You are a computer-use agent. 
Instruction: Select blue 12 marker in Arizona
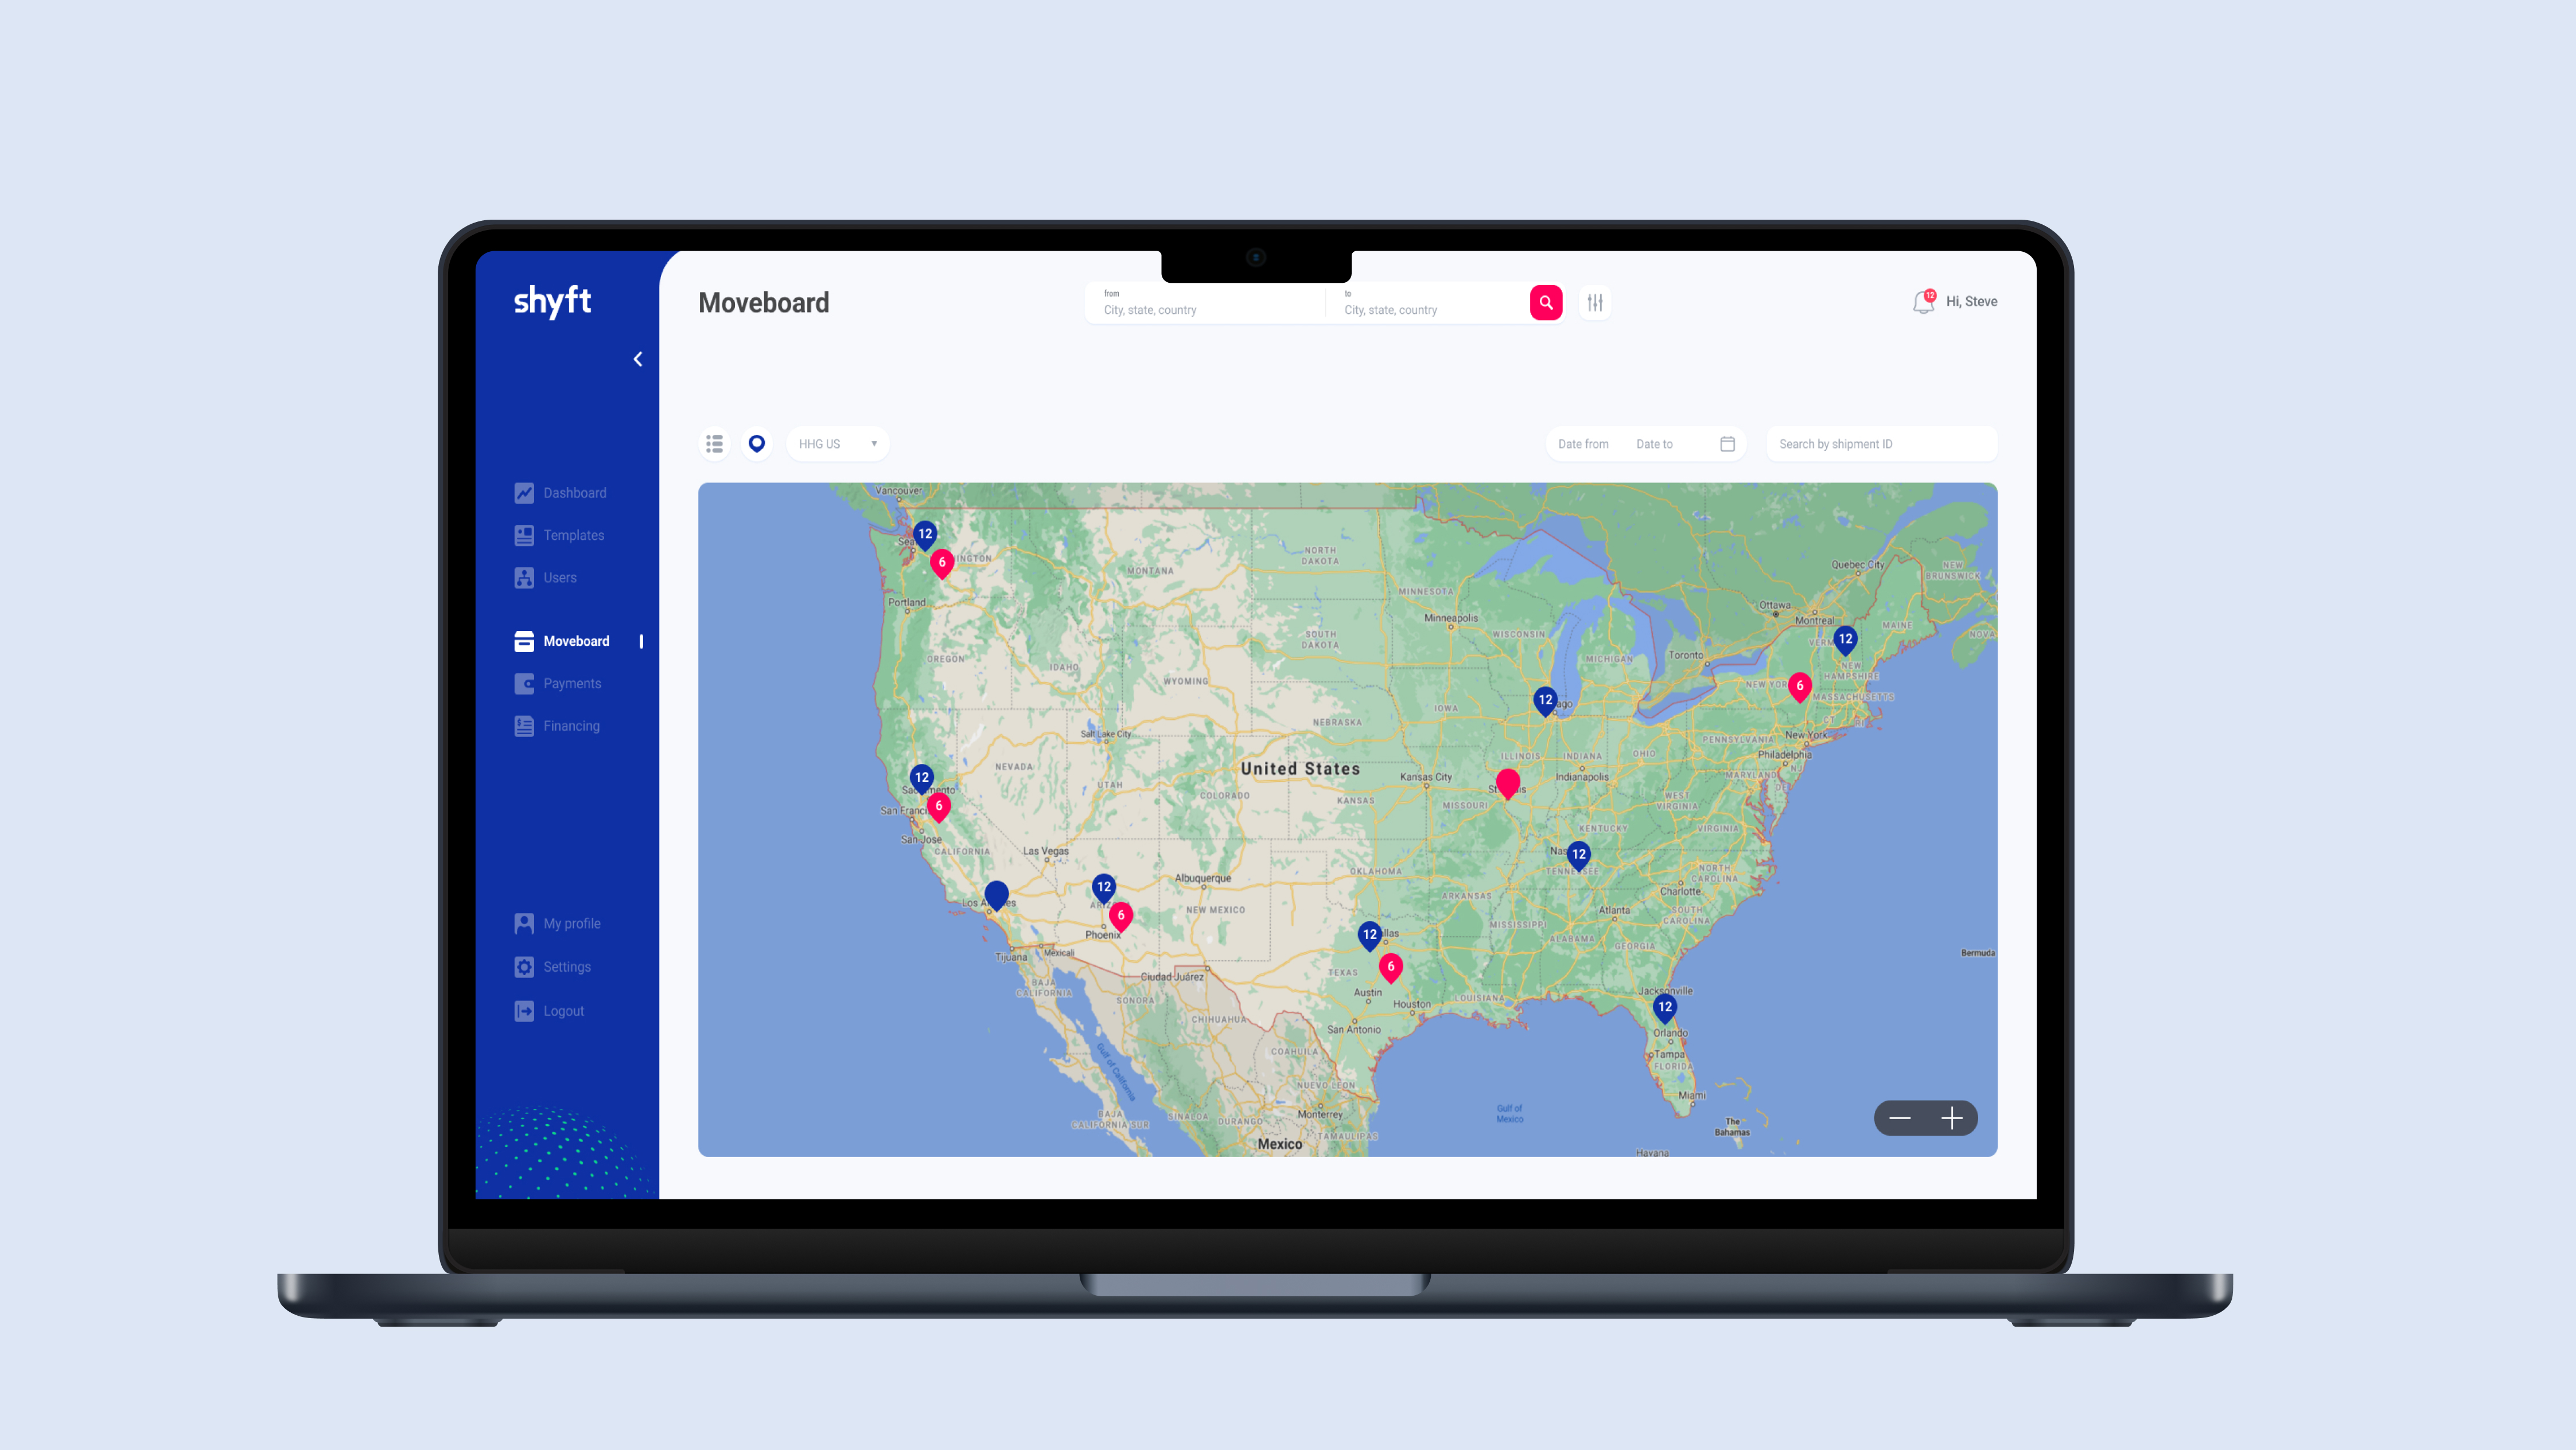coord(1103,888)
